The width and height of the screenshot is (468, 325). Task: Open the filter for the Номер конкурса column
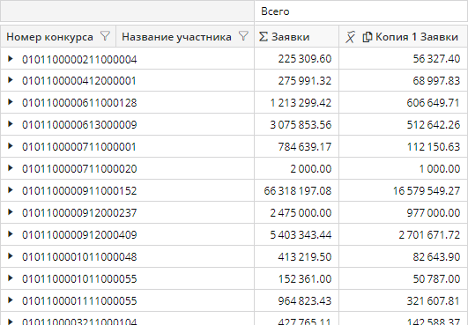(105, 36)
